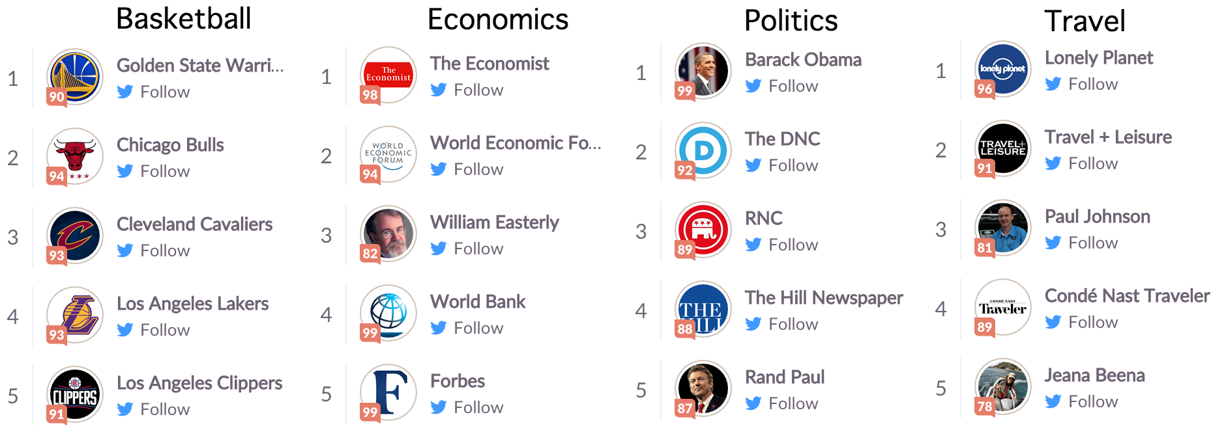Open the Chicago Bulls logo avatar
This screenshot has width=1224, height=432.
pos(75,156)
